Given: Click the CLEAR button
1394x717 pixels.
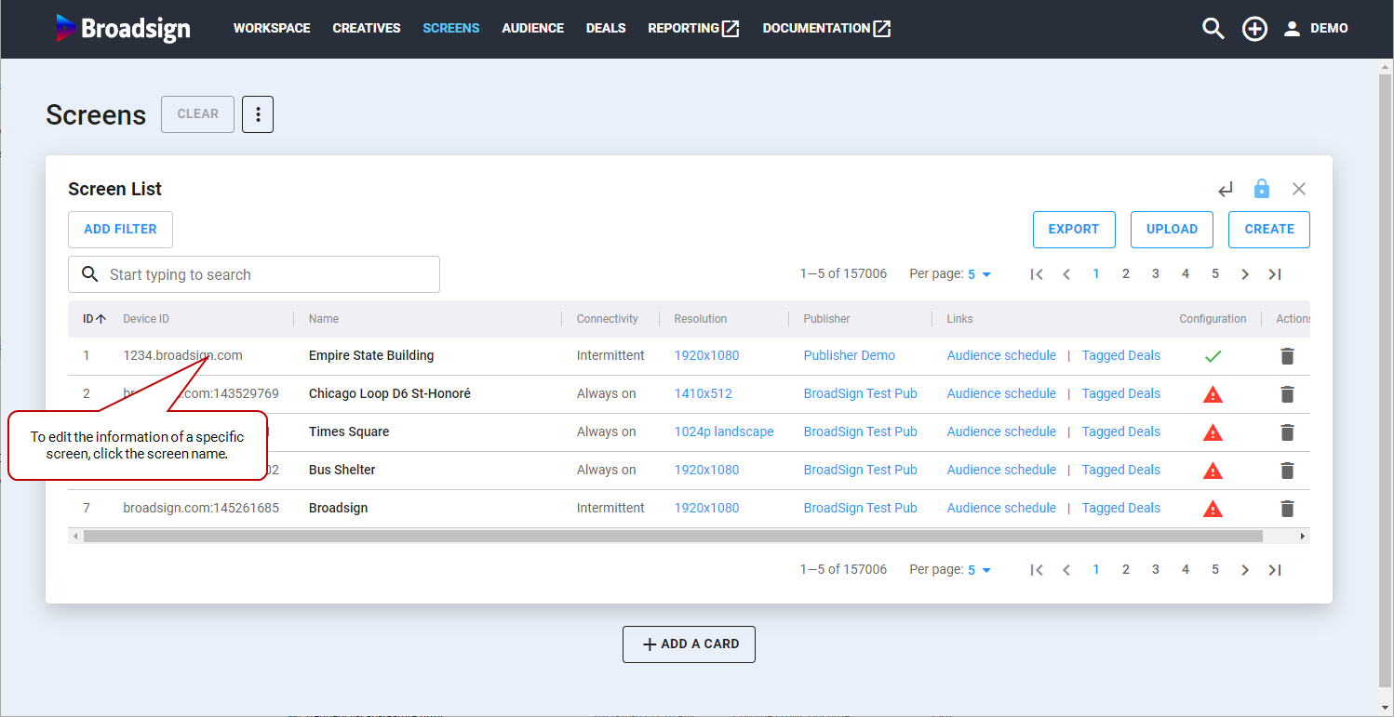Looking at the screenshot, I should pyautogui.click(x=197, y=114).
